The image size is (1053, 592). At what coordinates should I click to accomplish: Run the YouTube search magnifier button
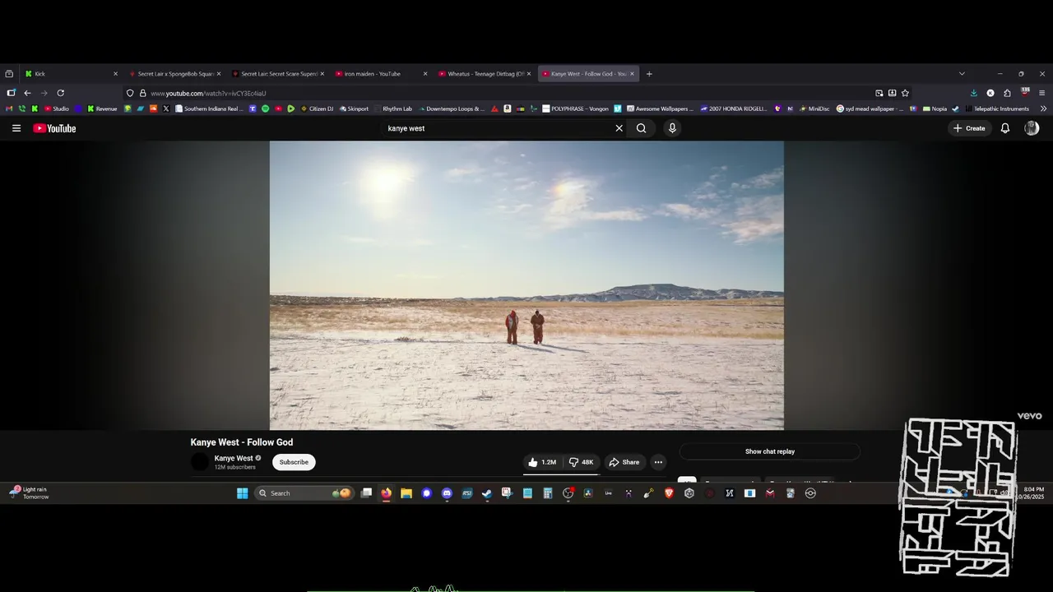(x=642, y=128)
